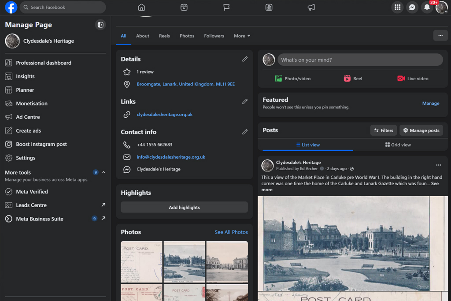The height and width of the screenshot is (301, 451).
Task: Click the What's on your mind field
Action: [360, 60]
